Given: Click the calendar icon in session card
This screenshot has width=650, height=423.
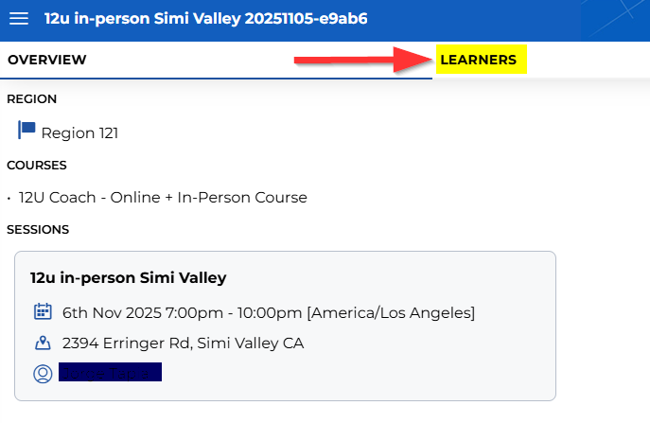Looking at the screenshot, I should [x=43, y=311].
